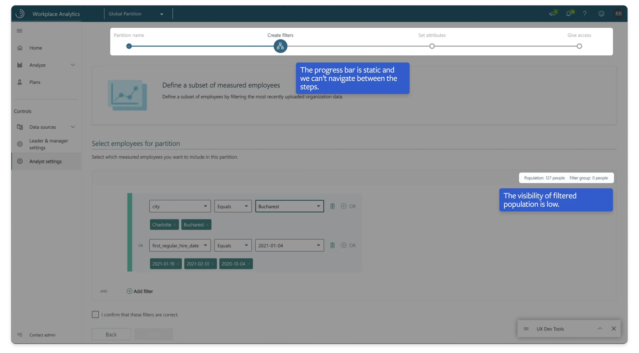Click the Back button
Screen dimensions: 639x353
pos(111,334)
